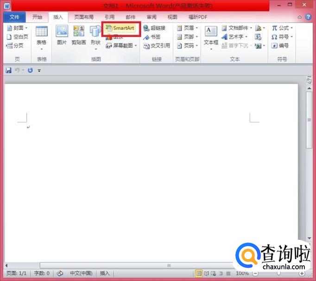Minimize the ribbon with the caret icon
Image resolution: width=316 pixels, height=281 pixels.
click(300, 17)
